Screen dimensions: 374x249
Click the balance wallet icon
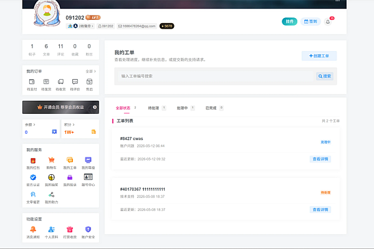(54, 131)
